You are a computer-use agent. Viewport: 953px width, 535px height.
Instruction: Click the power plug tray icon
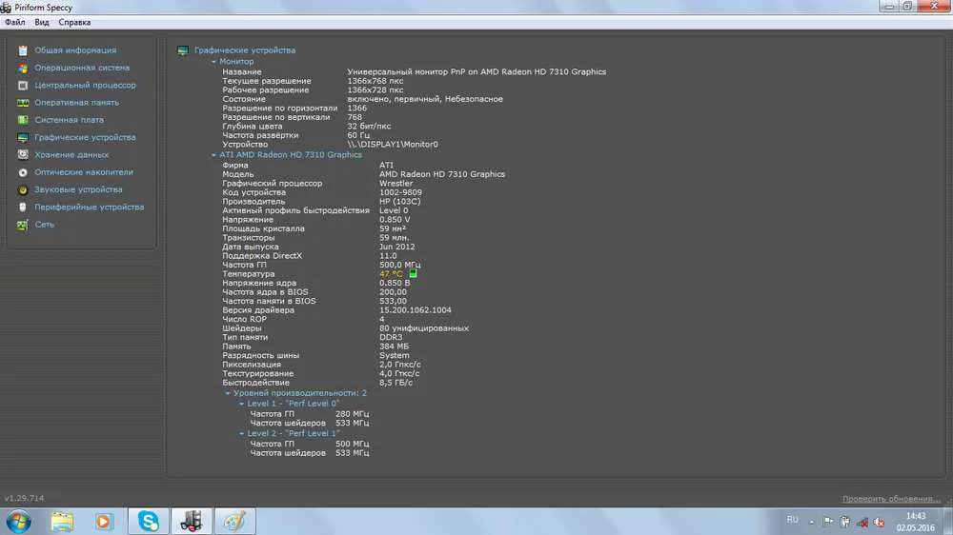pyautogui.click(x=845, y=521)
